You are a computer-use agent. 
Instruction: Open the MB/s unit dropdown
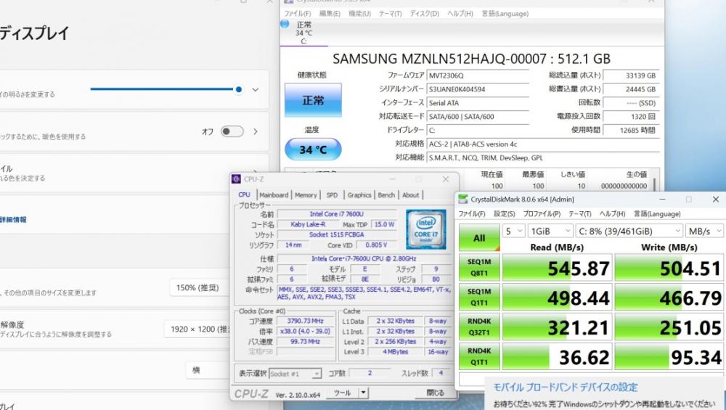coord(704,231)
